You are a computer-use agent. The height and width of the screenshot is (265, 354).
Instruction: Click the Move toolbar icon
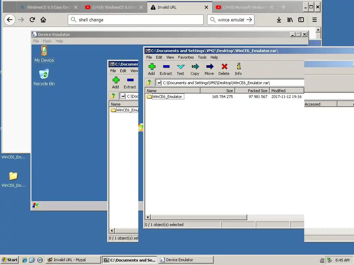[209, 69]
